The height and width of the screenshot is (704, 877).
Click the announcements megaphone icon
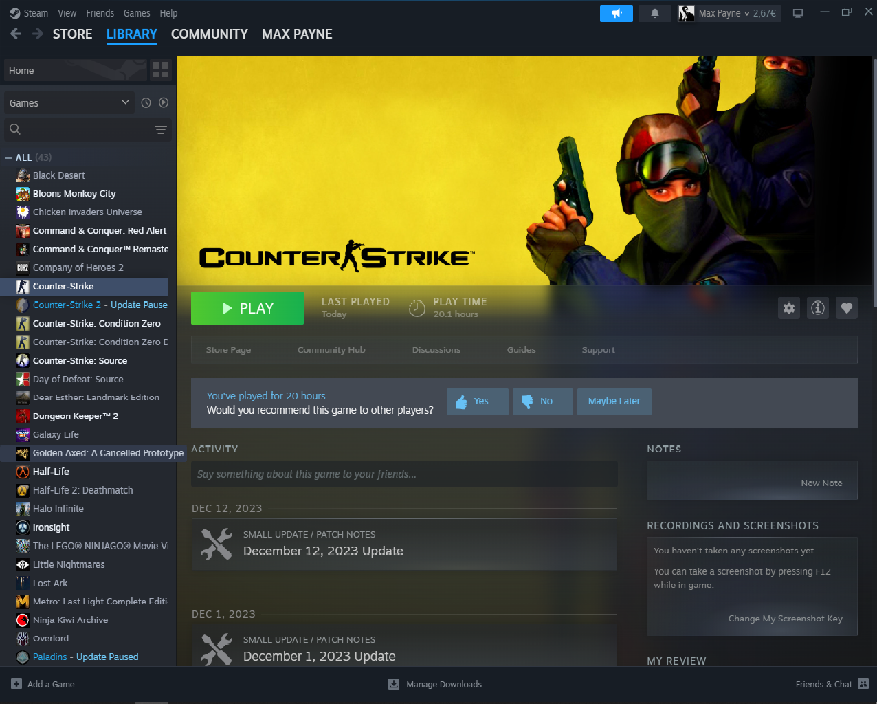(617, 13)
